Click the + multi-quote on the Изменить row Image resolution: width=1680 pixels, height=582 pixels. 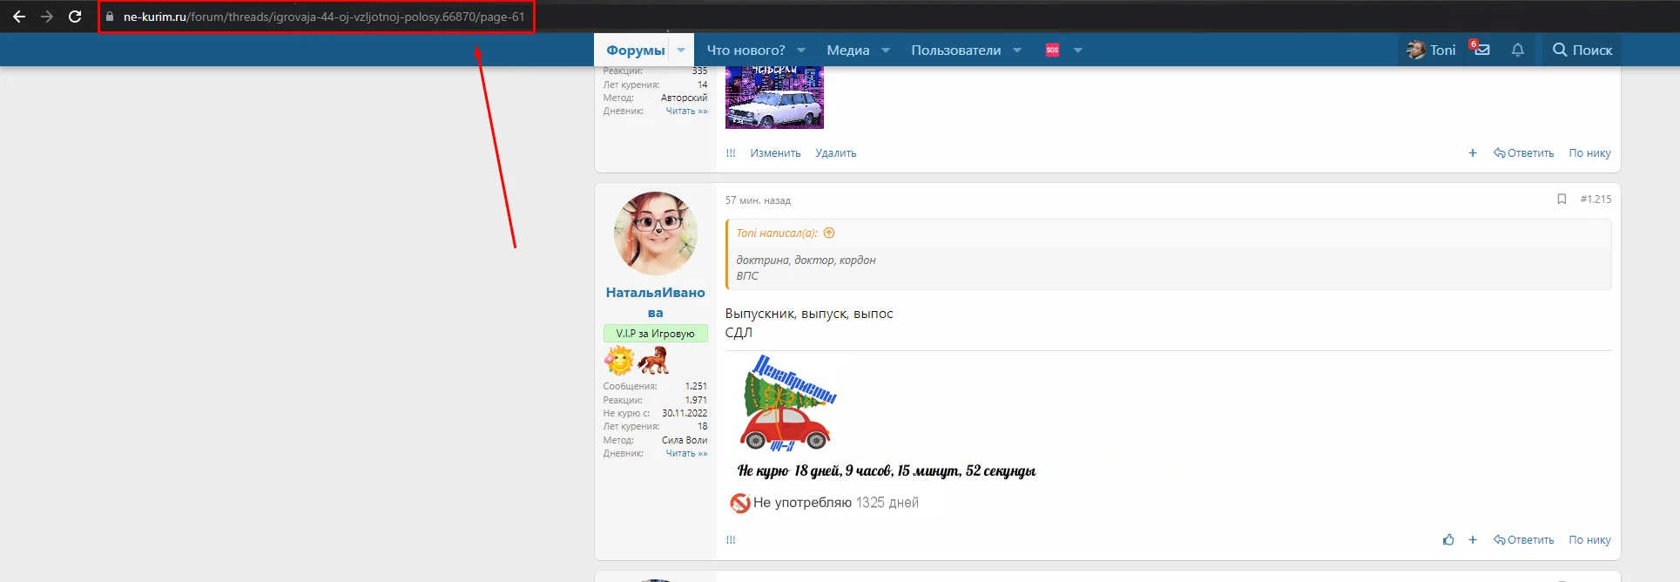1473,153
